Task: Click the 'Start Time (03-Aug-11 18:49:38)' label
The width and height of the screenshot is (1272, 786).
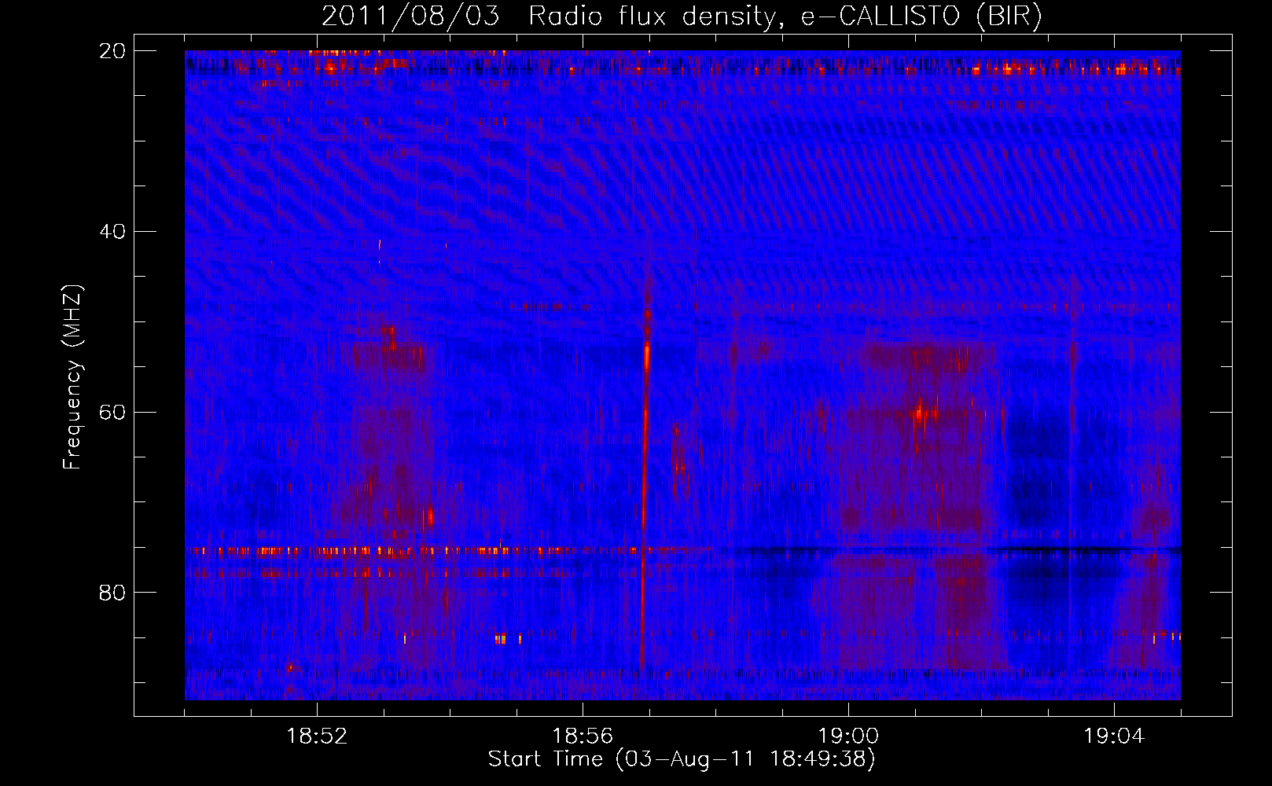Action: [682, 759]
